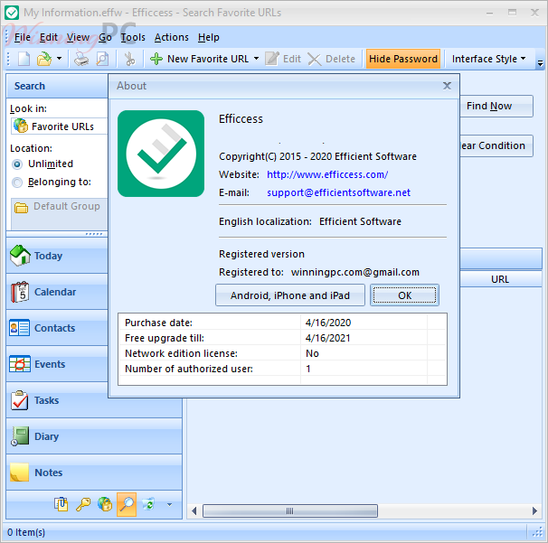Open the New Favorite URL dropdown arrow

(x=256, y=59)
